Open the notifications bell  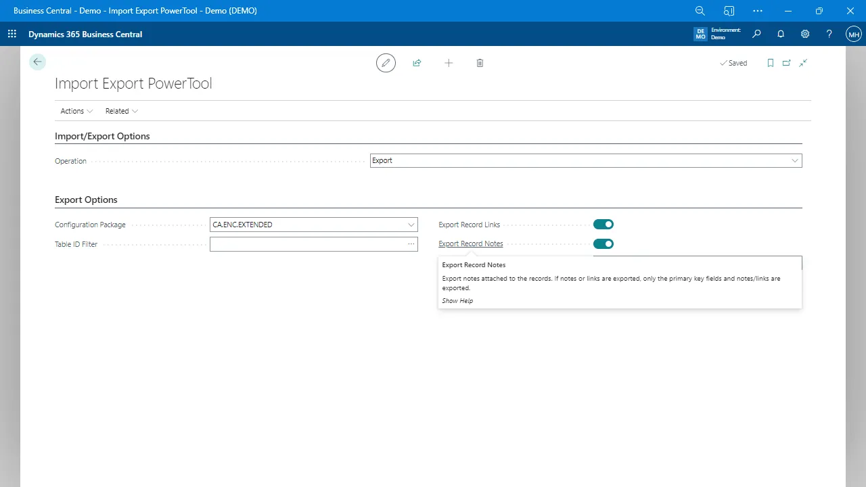[781, 34]
